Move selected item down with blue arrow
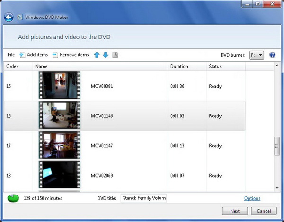The width and height of the screenshot is (284, 222). pos(106,55)
